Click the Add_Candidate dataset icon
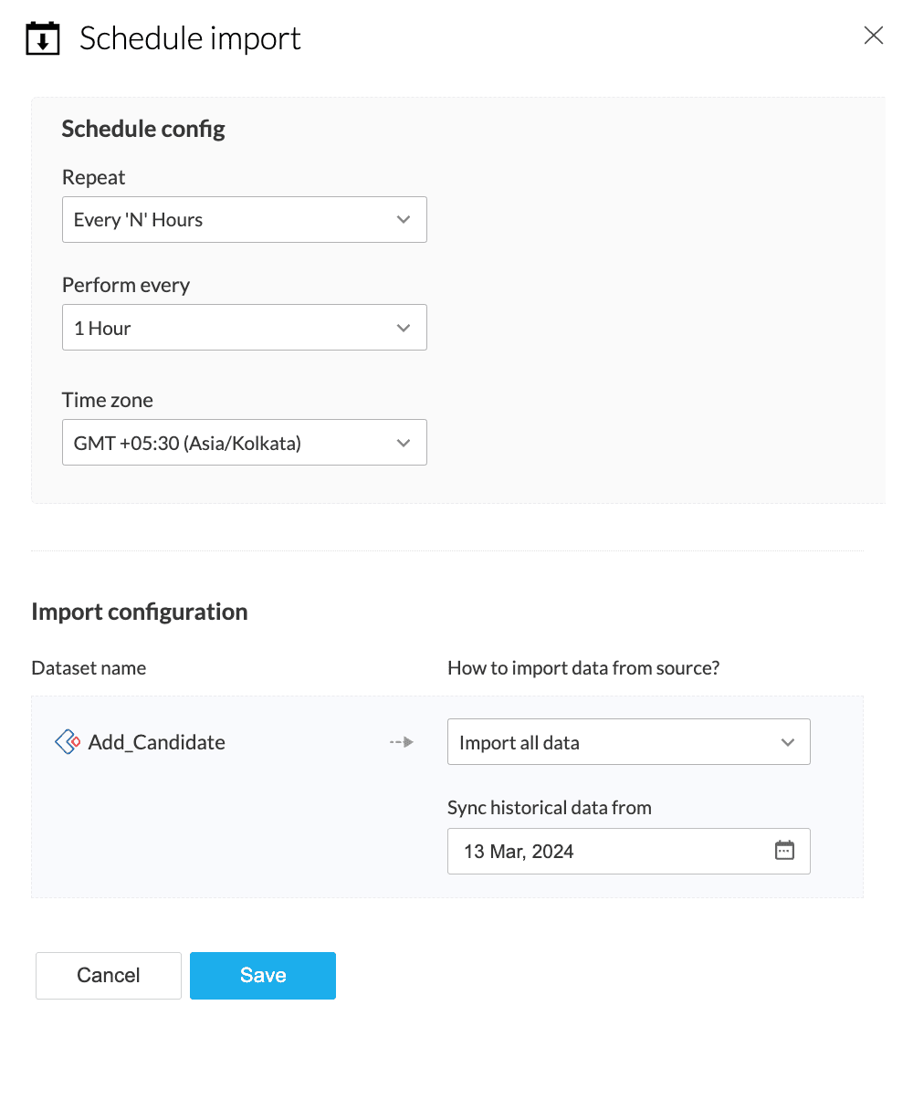913x1110 pixels. [x=68, y=742]
